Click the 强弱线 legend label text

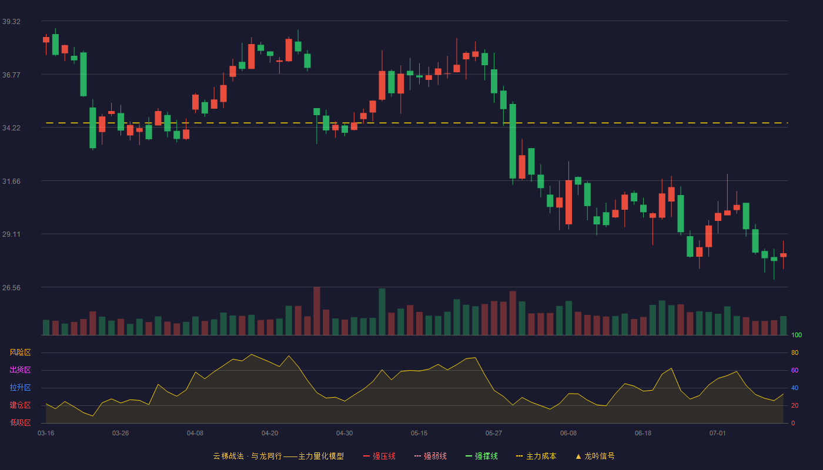click(435, 456)
